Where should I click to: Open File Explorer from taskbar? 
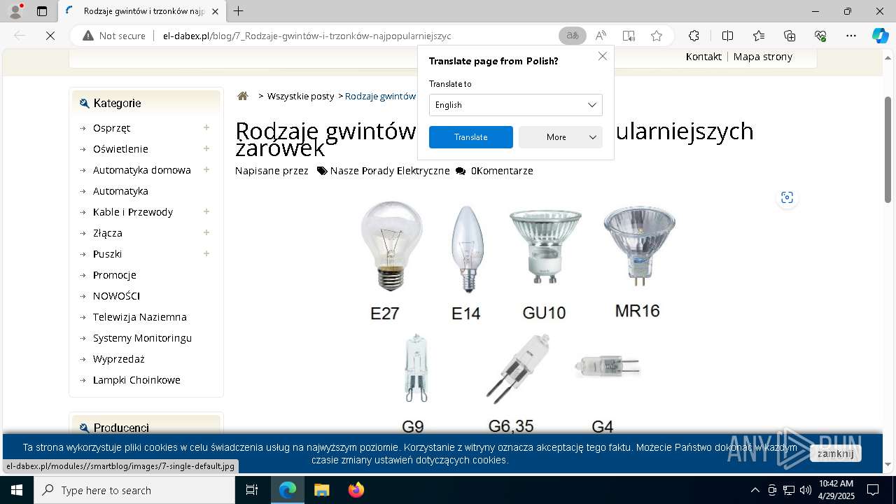coord(321,490)
